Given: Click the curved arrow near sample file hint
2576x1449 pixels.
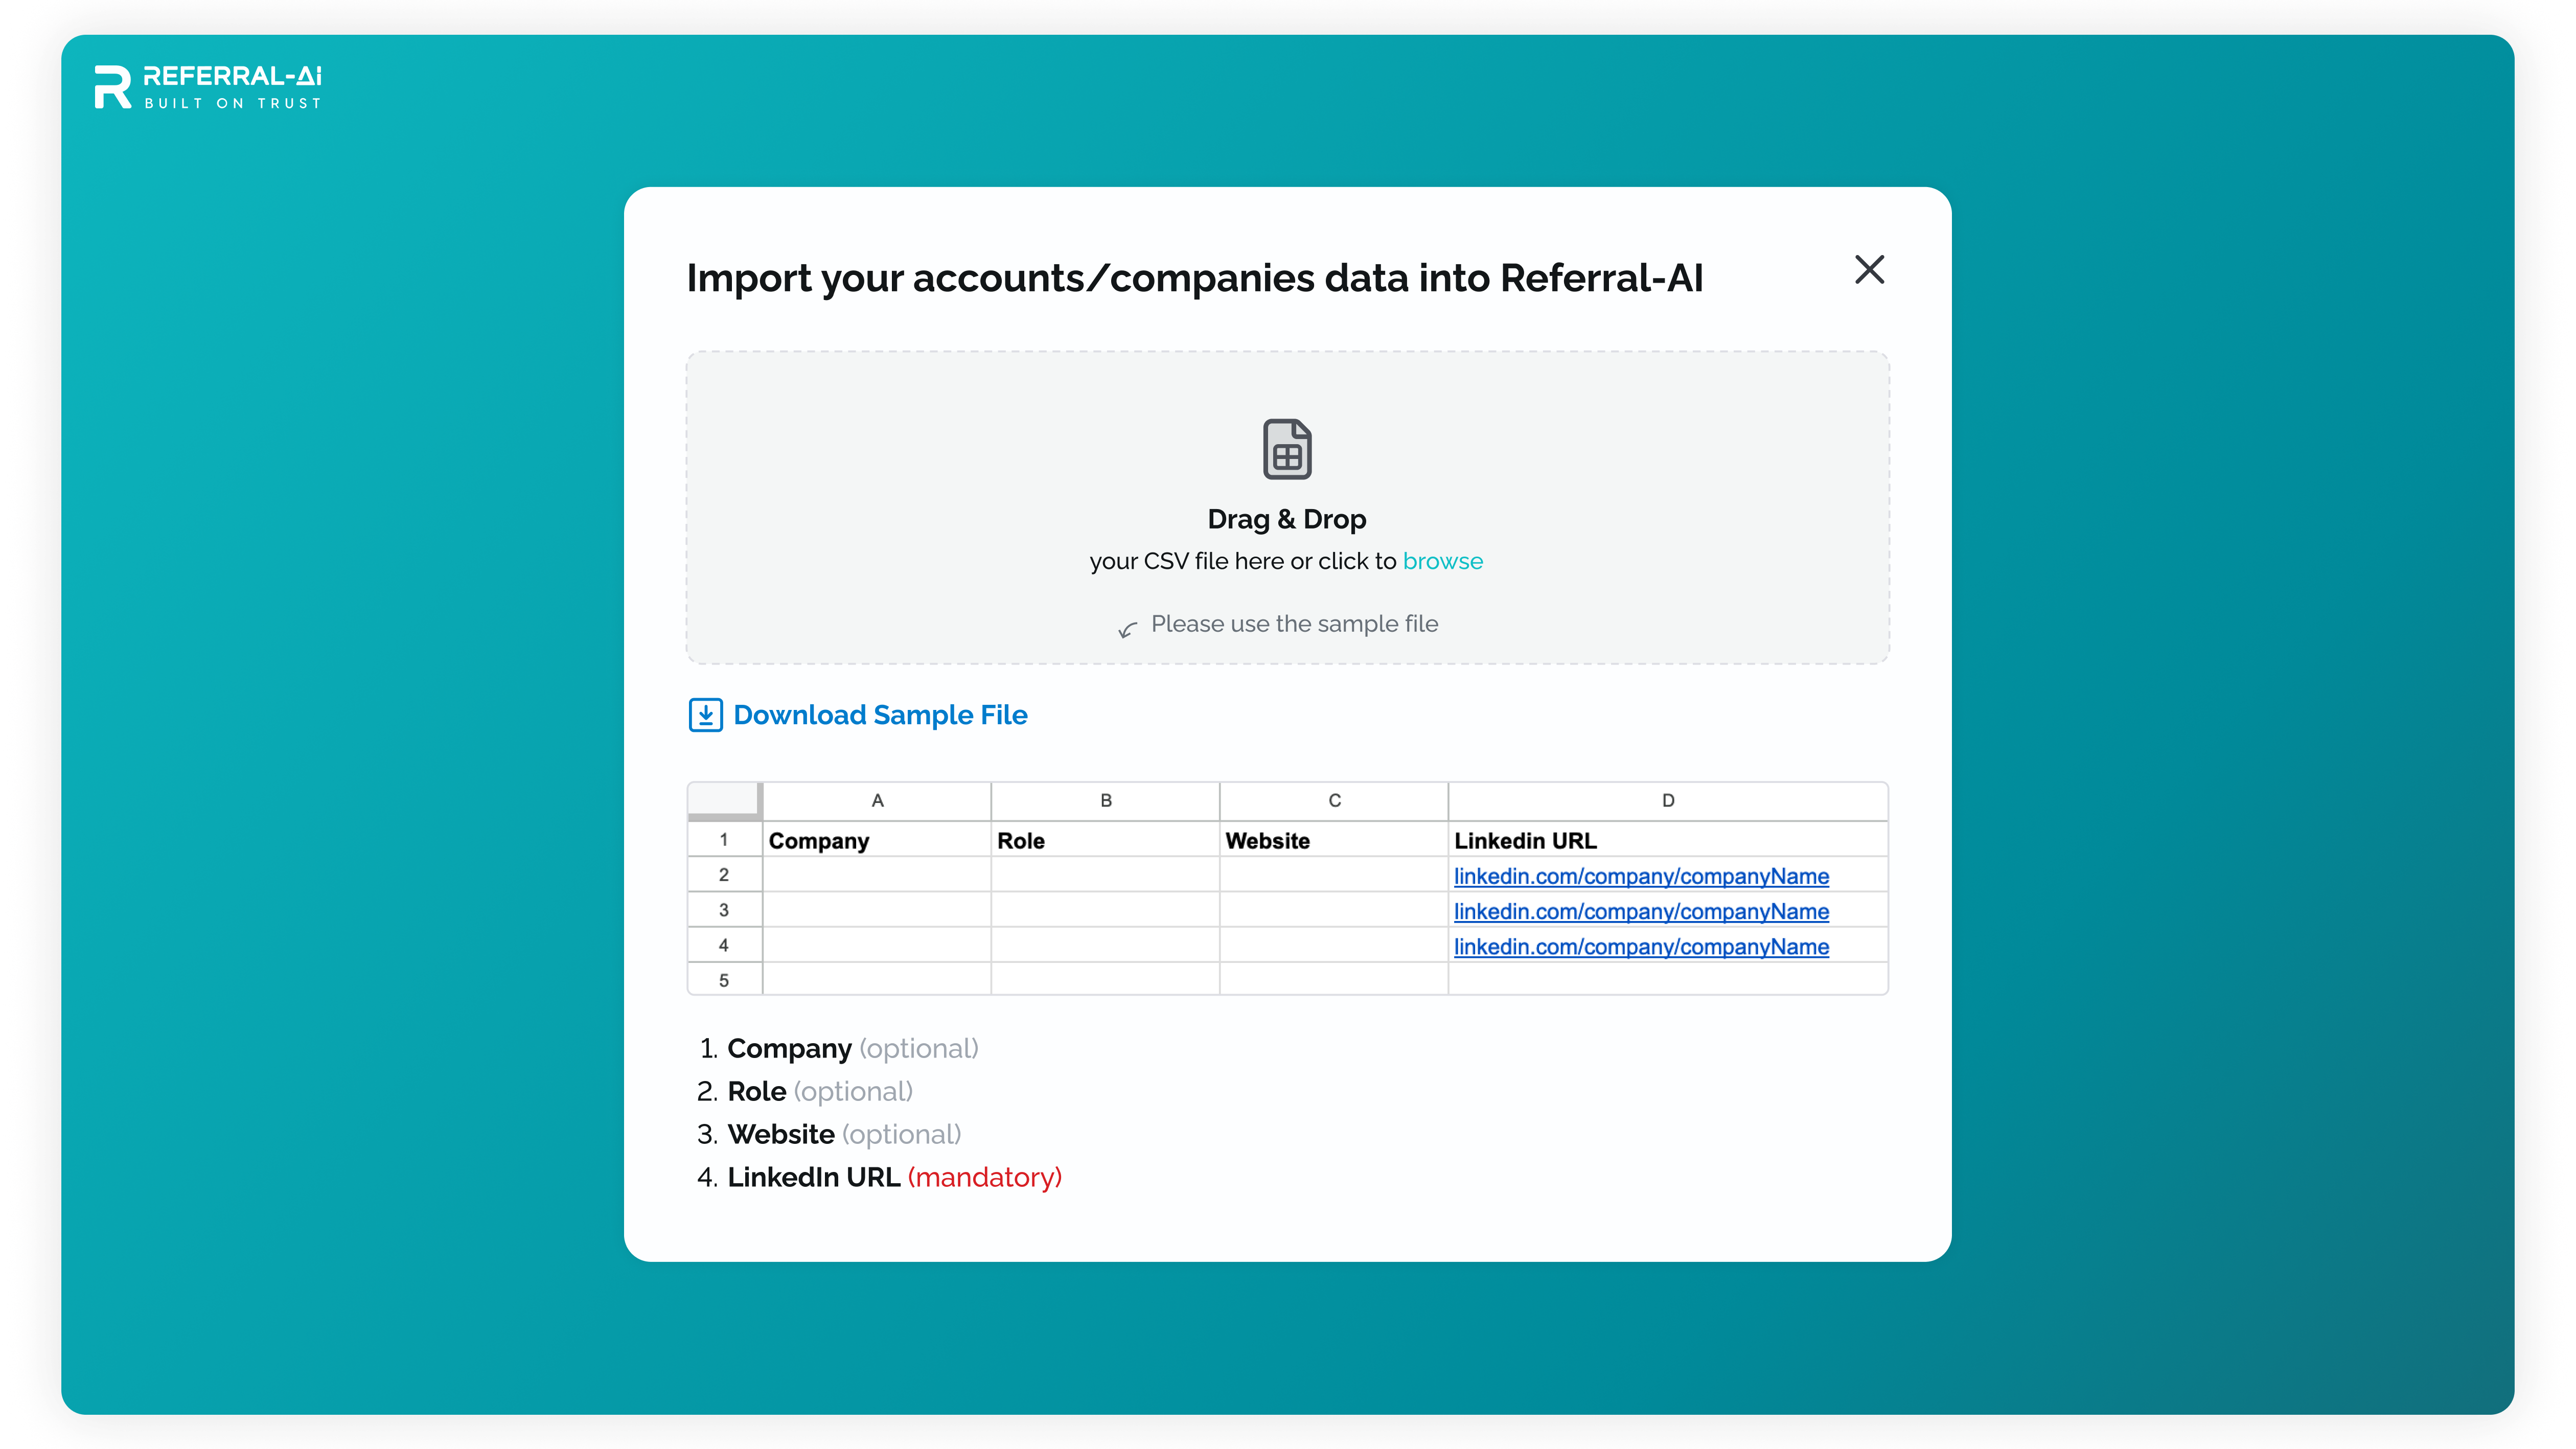Looking at the screenshot, I should (1127, 629).
